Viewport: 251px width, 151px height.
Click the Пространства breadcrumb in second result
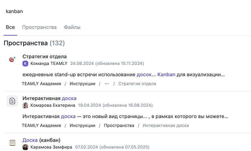pos(119,125)
